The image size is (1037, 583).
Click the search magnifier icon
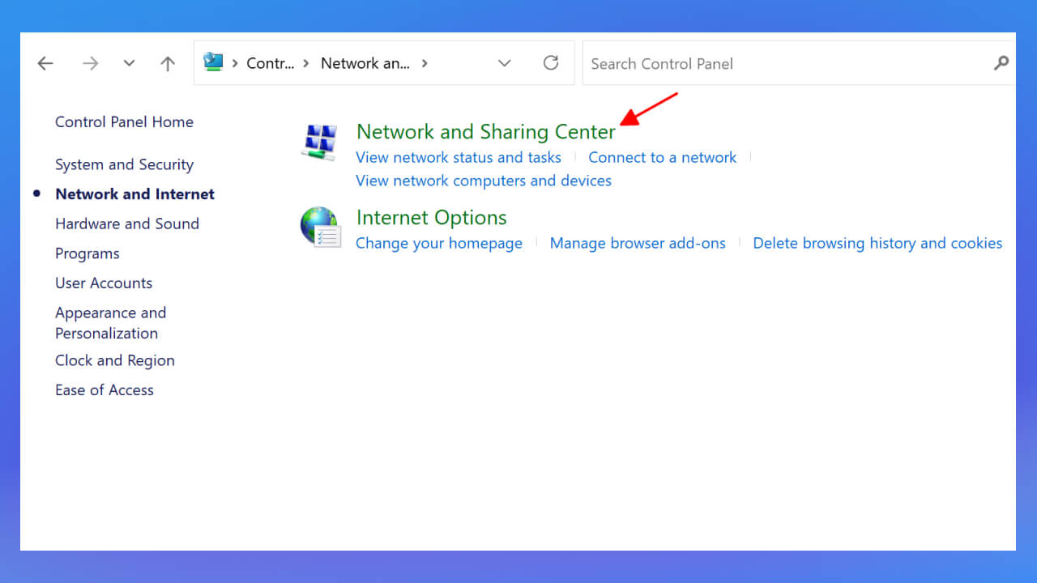1001,63
